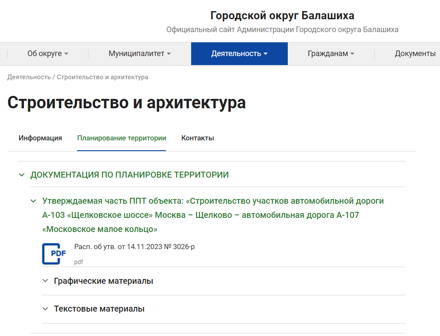
Task: Click the small pdf format link
Action: pyautogui.click(x=79, y=262)
